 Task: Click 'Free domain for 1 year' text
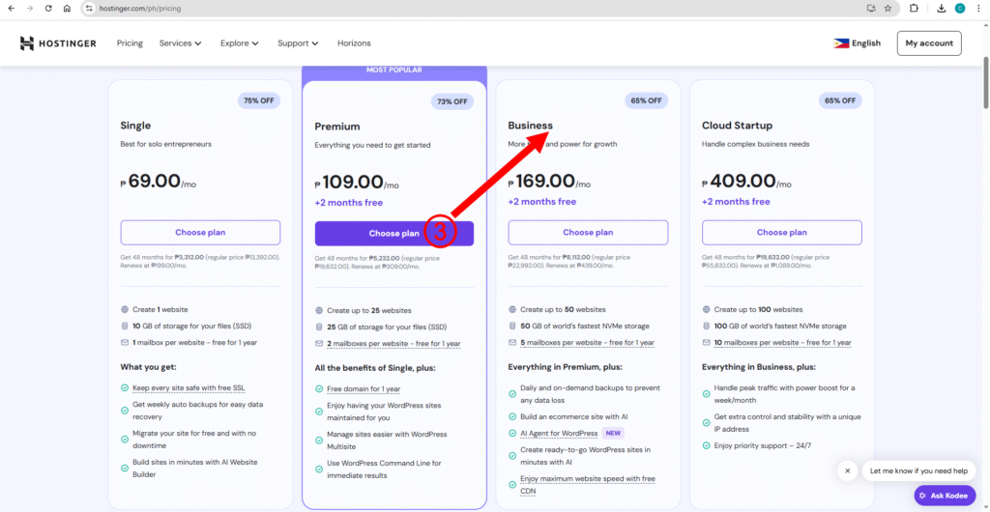tap(364, 389)
